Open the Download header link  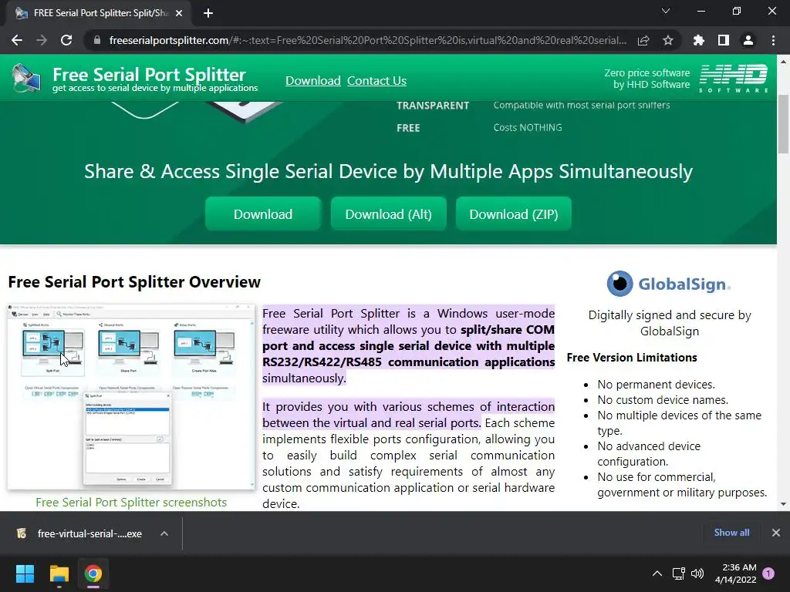tap(313, 80)
